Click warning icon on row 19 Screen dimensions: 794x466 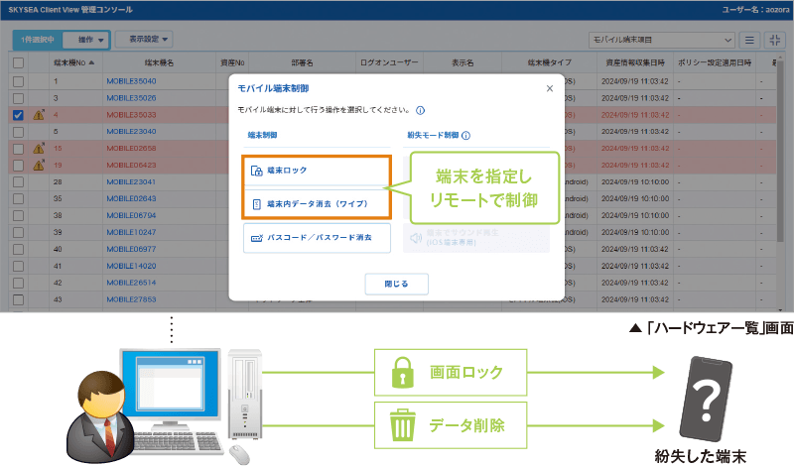(38, 166)
